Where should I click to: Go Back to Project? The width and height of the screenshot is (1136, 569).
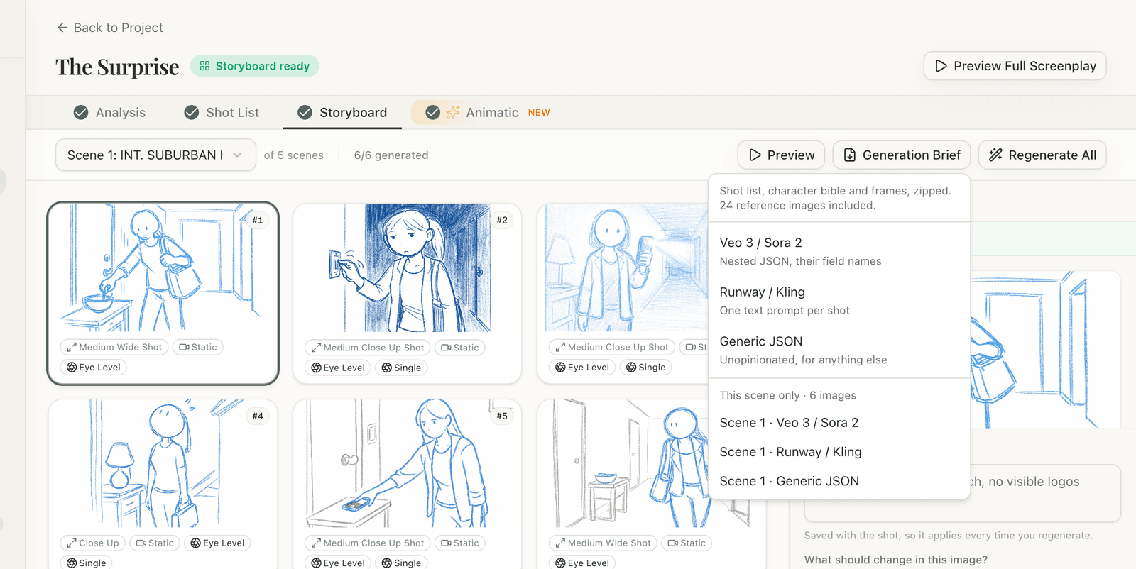pos(110,28)
